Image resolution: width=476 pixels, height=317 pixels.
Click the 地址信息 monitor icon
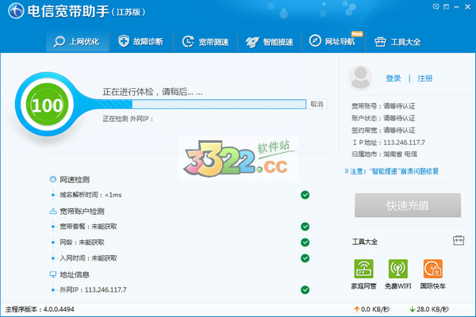[53, 274]
